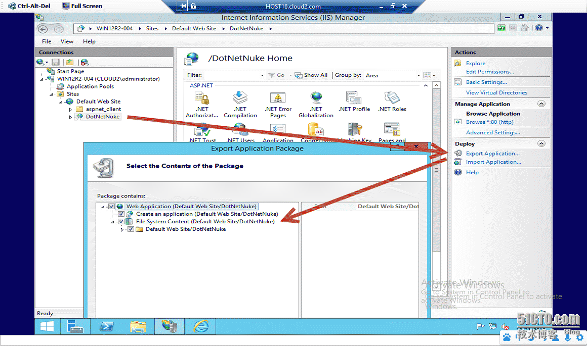
Task: Open Advanced Settings link
Action: point(493,133)
